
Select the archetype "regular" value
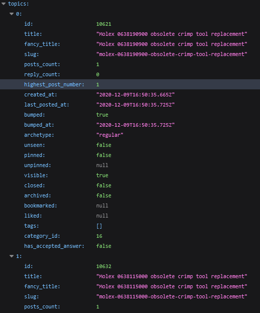coord(110,135)
